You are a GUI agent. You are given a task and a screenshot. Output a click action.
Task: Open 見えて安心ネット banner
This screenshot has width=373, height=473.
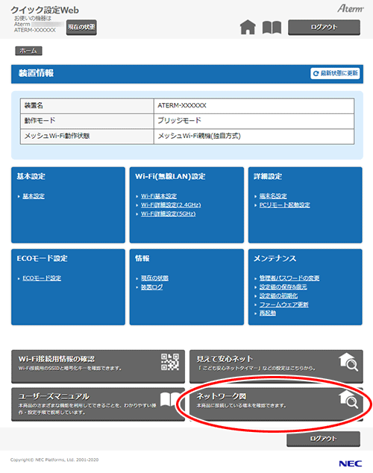(x=276, y=366)
